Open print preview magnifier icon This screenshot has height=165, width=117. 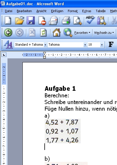pyautogui.click(x=78, y=21)
